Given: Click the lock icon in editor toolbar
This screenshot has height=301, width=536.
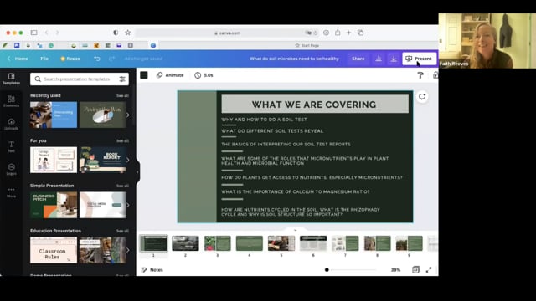Looking at the screenshot, I should click(435, 75).
